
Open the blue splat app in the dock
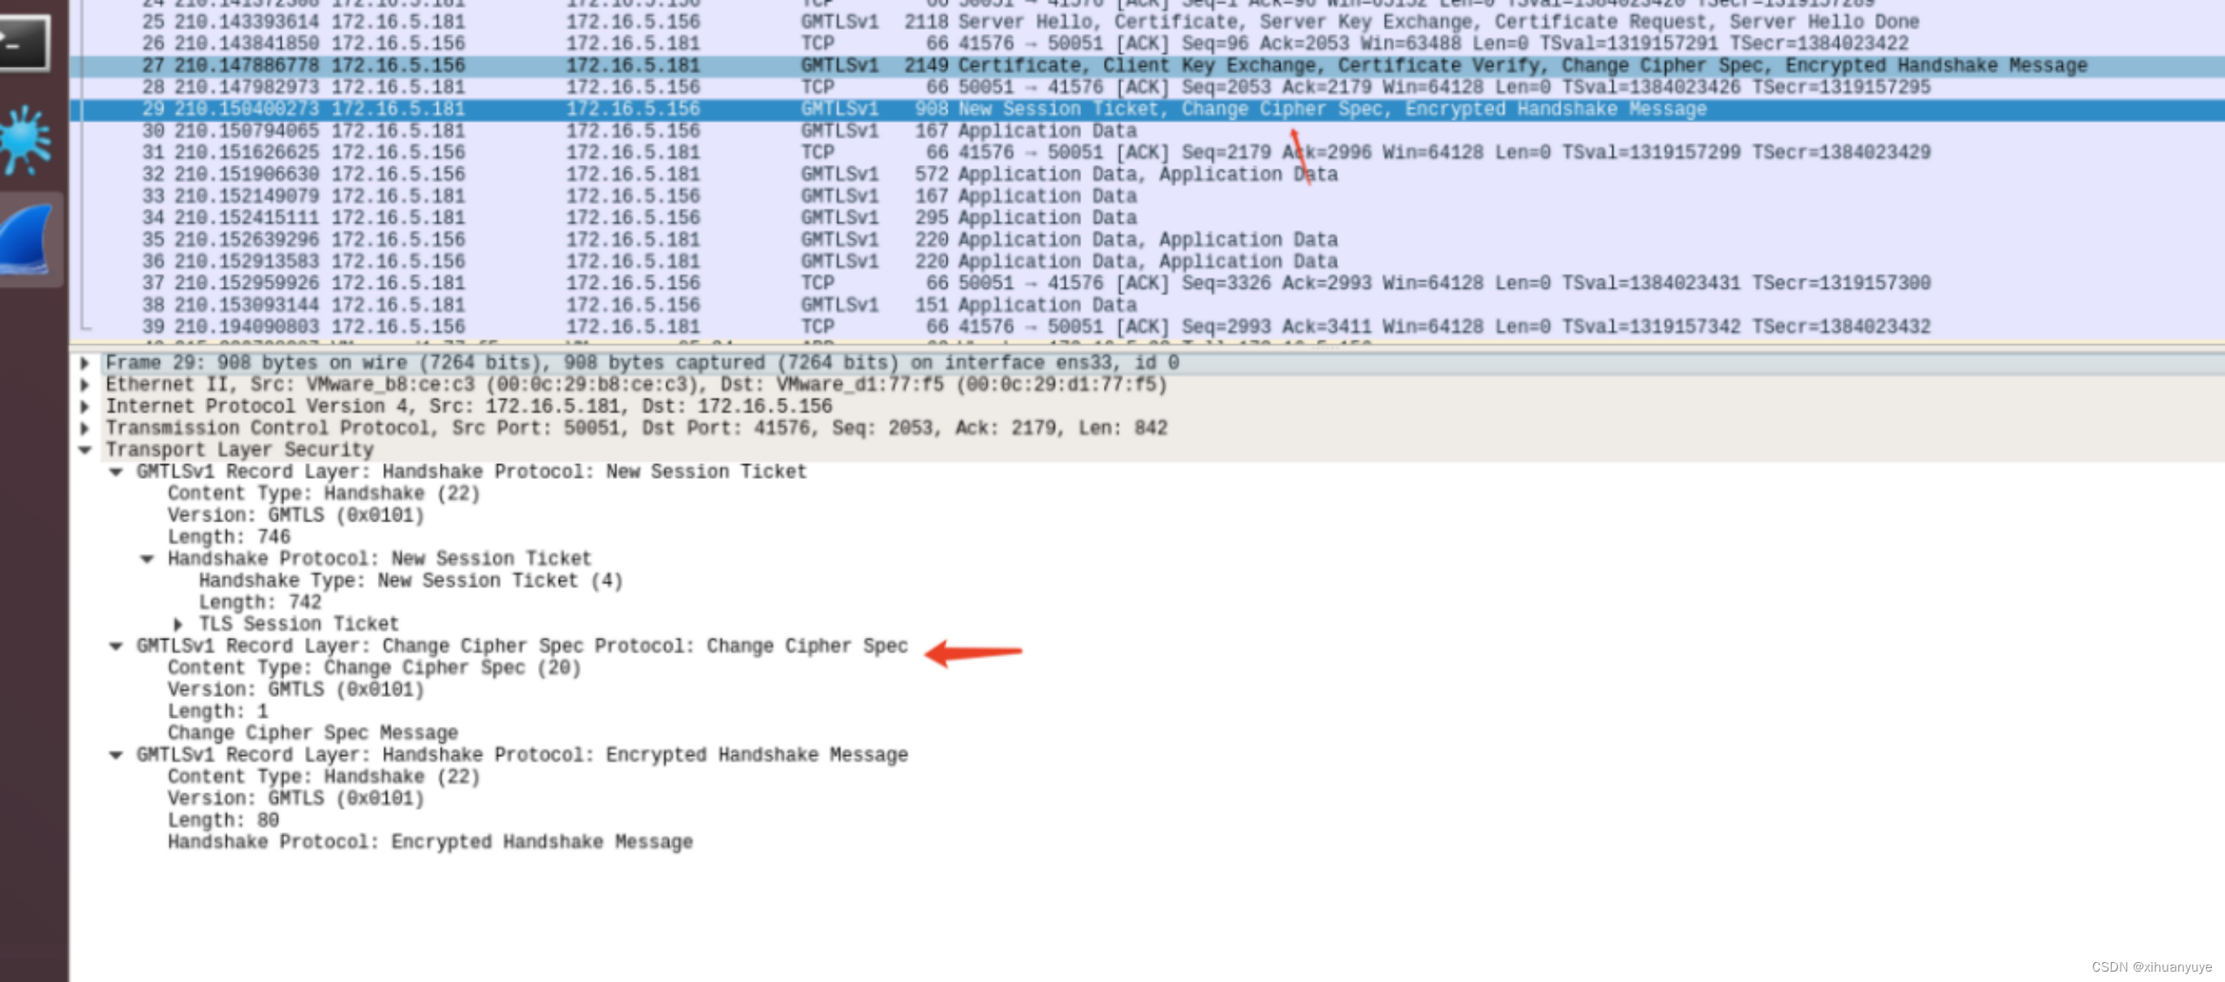[x=25, y=139]
